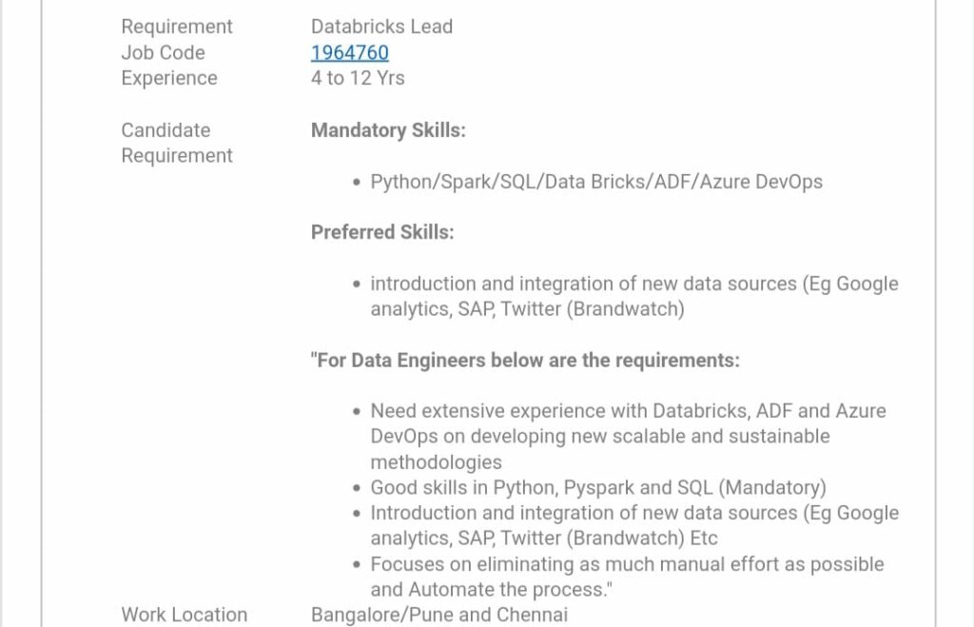Click the word 'methodologies' in first bullet
The image size is (974, 627).
tap(436, 462)
